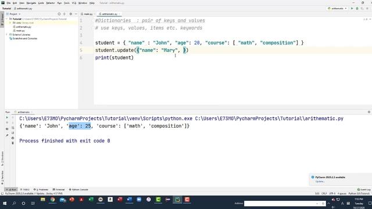Click the Tutorial breadcrumb in navigation bar

pyautogui.click(x=6, y=9)
